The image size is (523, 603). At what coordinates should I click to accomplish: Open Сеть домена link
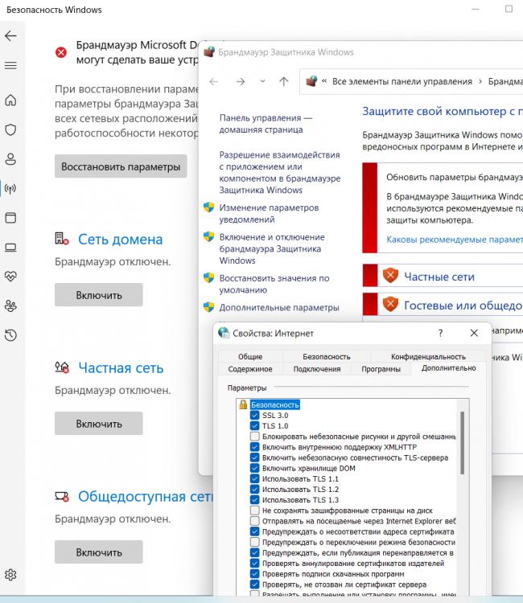point(121,240)
